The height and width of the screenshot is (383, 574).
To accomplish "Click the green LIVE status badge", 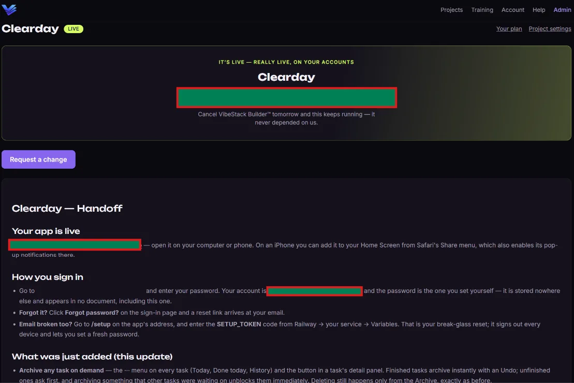I will pos(73,29).
